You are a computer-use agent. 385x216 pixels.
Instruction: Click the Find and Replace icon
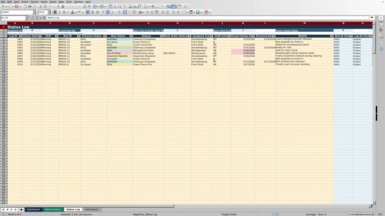point(84,6)
